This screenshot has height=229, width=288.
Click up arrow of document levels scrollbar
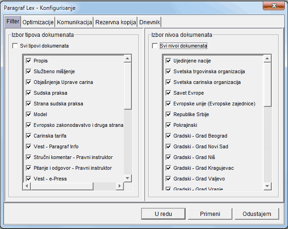click(x=267, y=58)
